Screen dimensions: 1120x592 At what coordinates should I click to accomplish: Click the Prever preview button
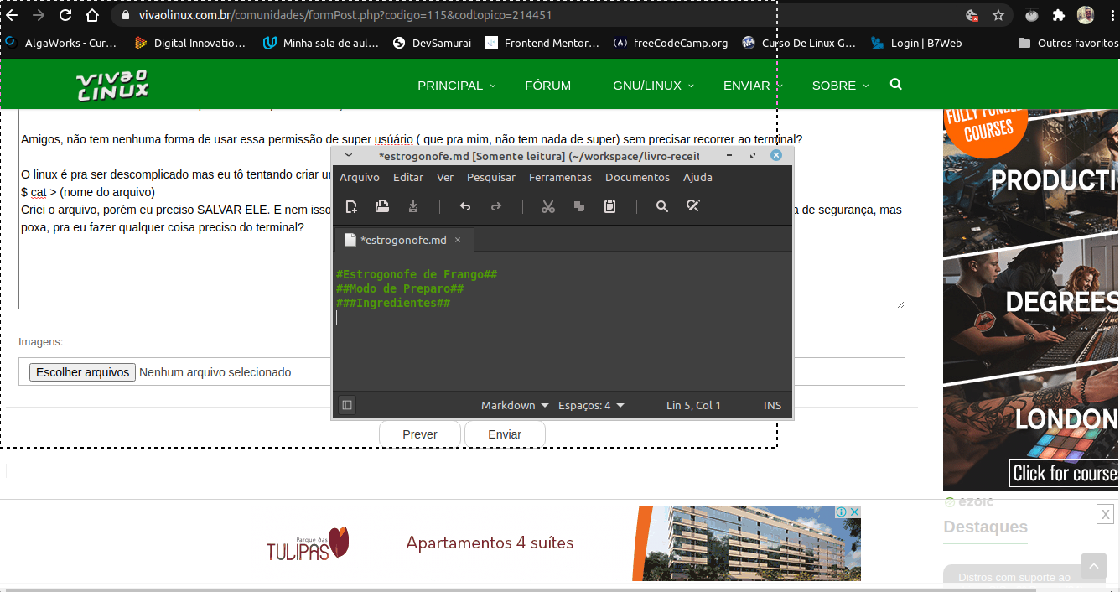click(420, 434)
